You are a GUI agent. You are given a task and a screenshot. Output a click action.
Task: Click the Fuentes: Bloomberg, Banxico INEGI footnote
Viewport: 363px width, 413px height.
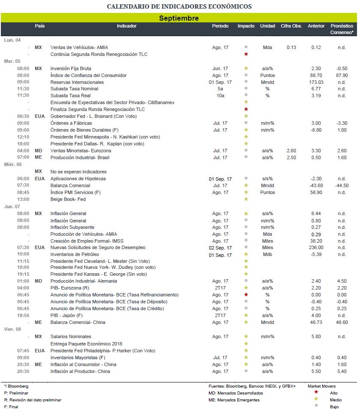pyautogui.click(x=252, y=386)
